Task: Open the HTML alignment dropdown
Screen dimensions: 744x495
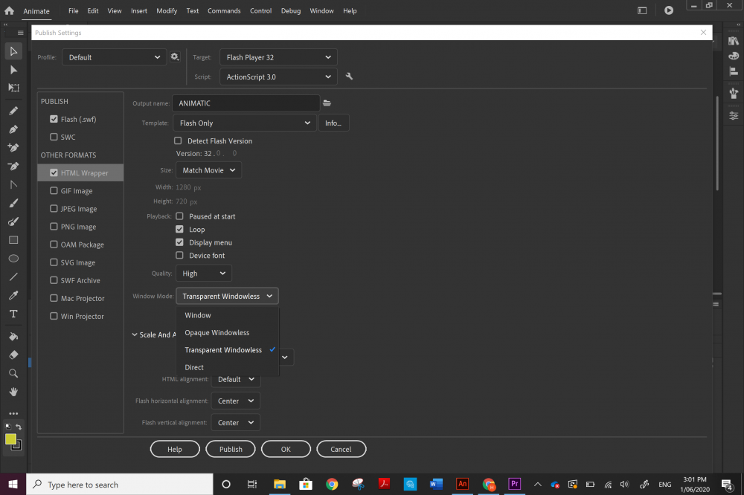Action: 235,379
